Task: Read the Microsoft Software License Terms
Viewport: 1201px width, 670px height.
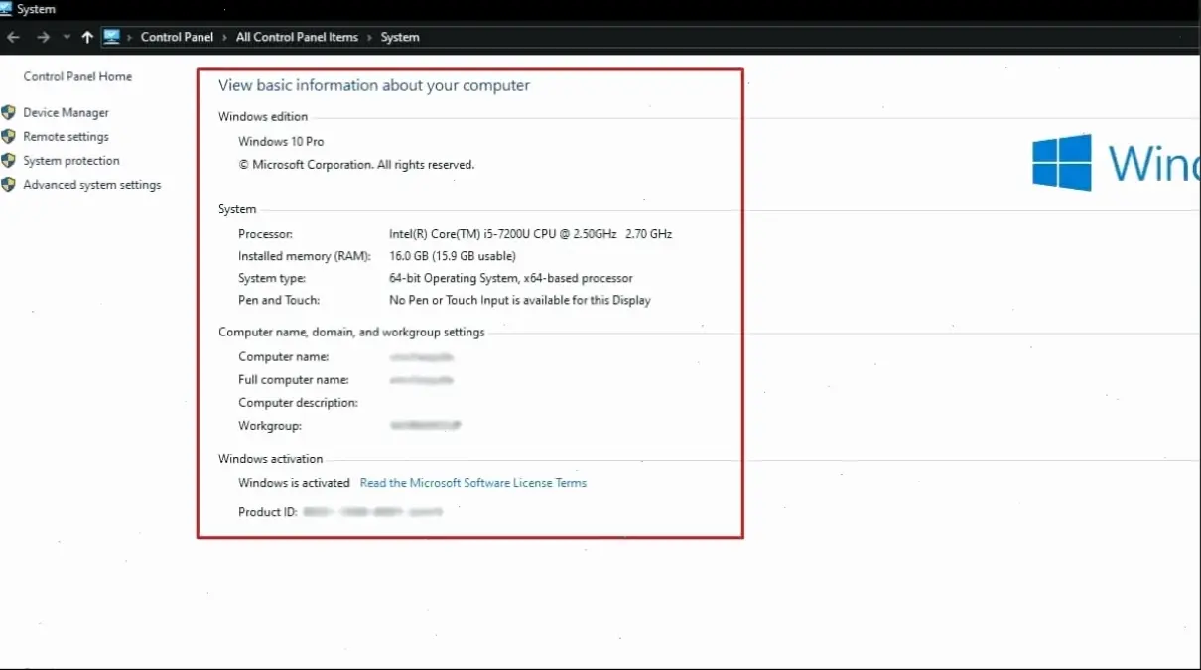Action: (473, 483)
